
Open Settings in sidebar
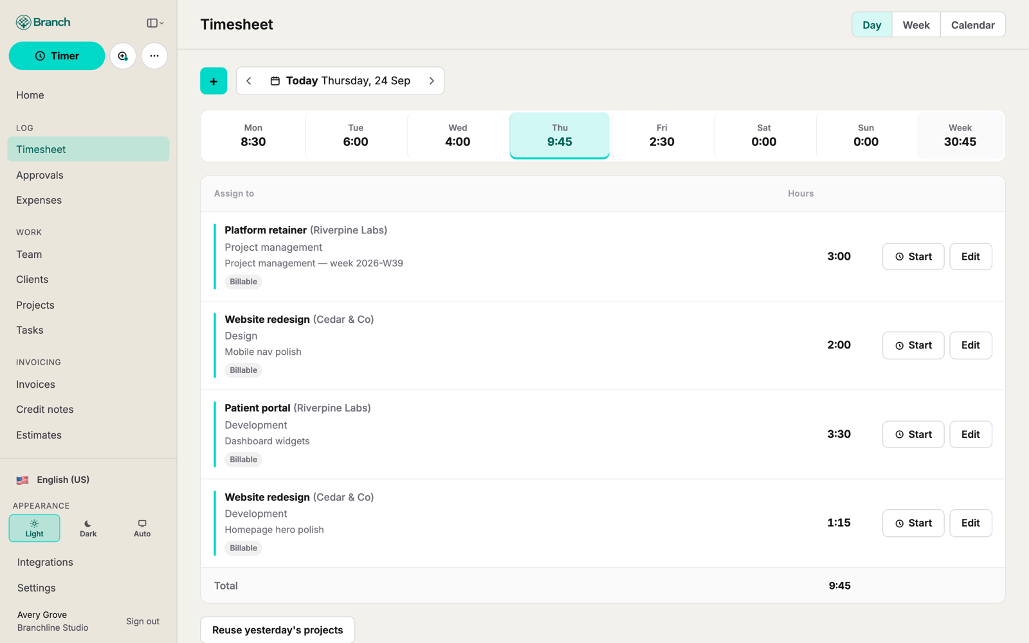tap(88, 588)
